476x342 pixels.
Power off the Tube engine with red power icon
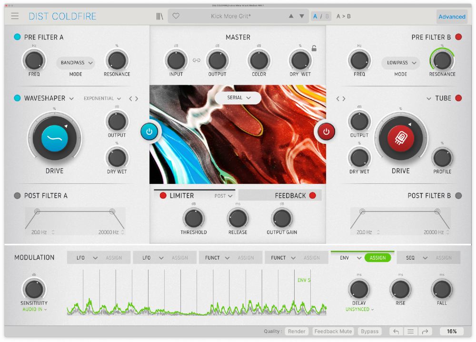pyautogui.click(x=326, y=132)
